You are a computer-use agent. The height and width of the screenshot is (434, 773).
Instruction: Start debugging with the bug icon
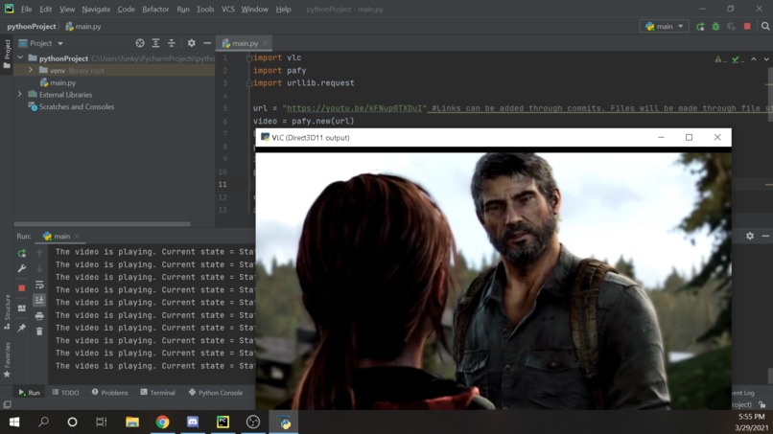point(715,27)
